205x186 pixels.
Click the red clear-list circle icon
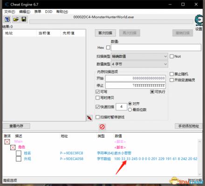click(102, 127)
